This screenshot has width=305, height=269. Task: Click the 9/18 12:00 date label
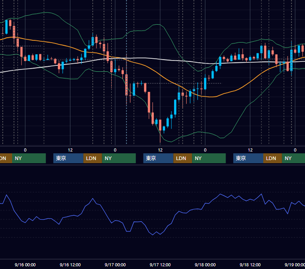coord(250,265)
